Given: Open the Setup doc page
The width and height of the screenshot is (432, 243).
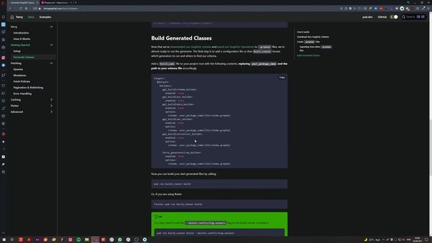Looking at the screenshot, I should click(x=17, y=51).
